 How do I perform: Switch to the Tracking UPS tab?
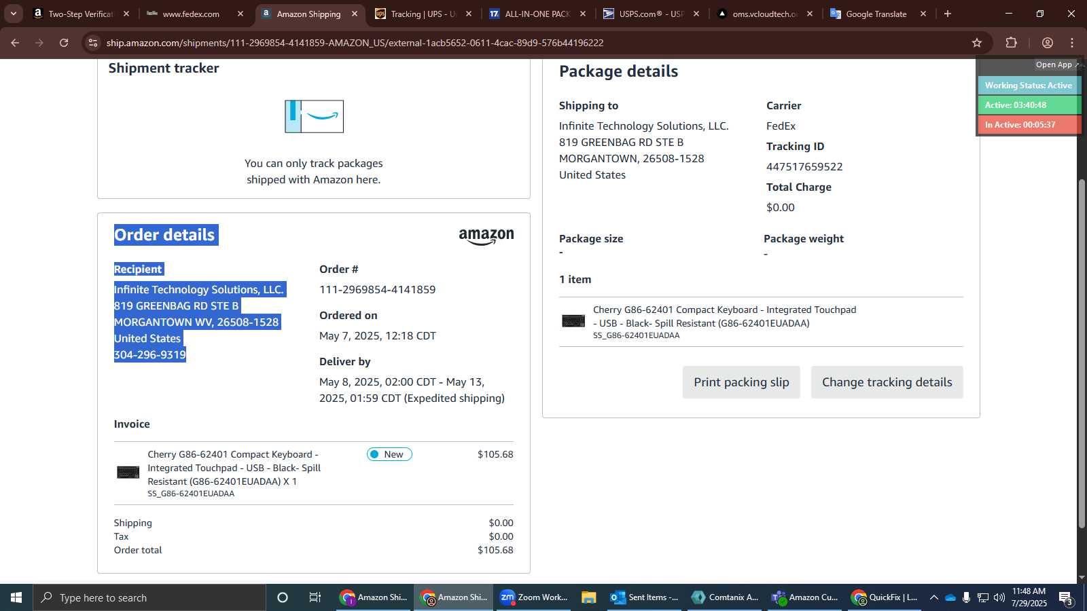coord(423,14)
